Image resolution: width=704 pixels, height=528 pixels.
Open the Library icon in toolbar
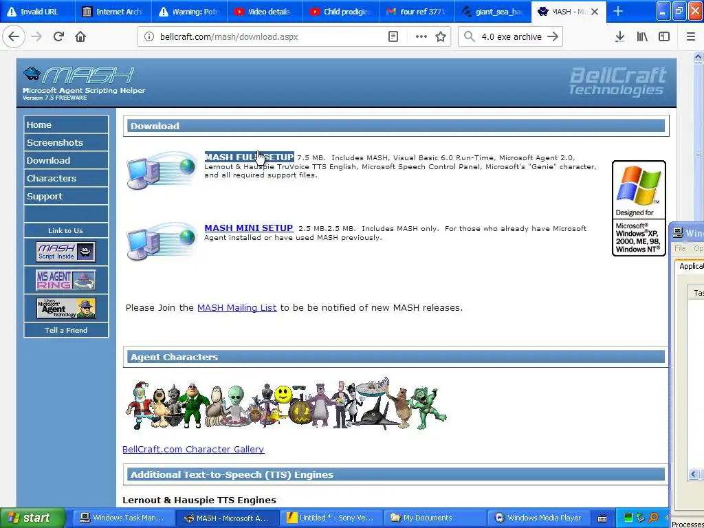642,37
